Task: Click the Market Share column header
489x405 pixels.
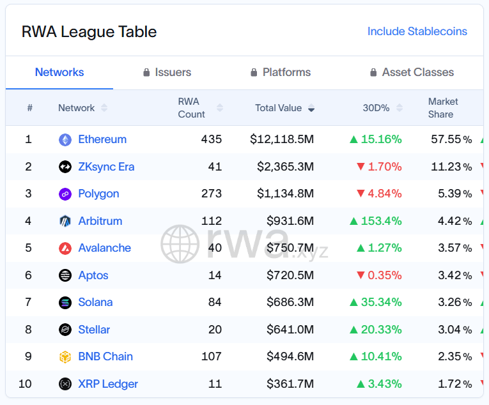Action: pos(443,108)
